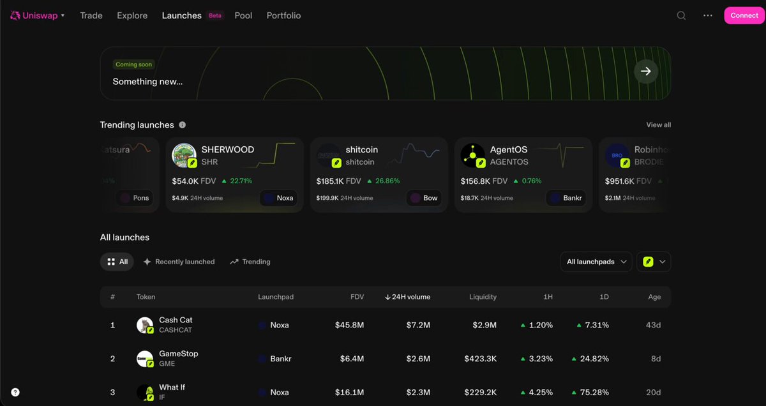Click the AgentOS token avatar

473,155
